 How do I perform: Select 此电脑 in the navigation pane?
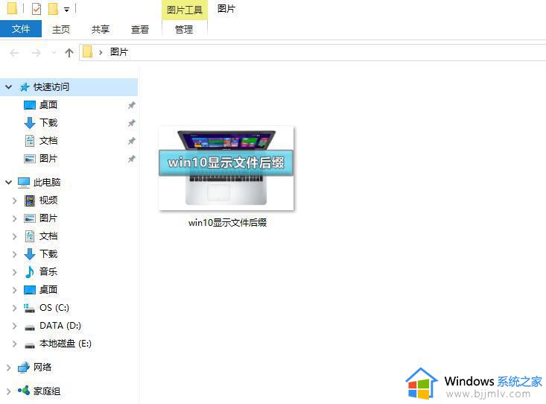[47, 182]
